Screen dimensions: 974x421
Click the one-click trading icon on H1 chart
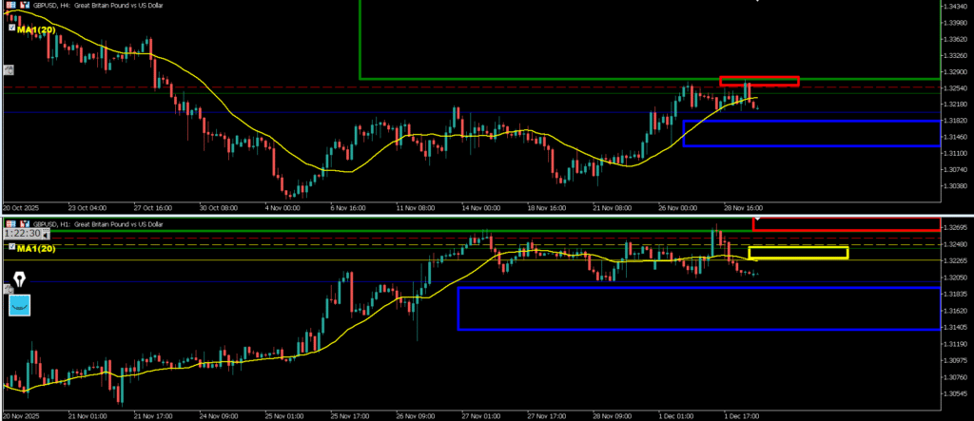coord(24,222)
